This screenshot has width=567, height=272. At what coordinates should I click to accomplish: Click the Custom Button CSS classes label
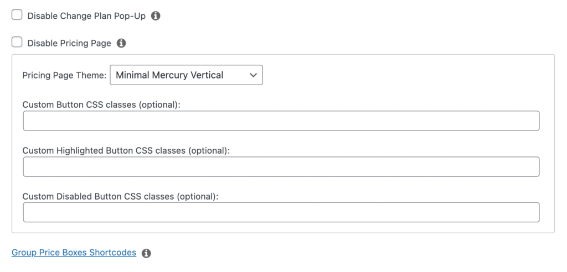coord(101,104)
